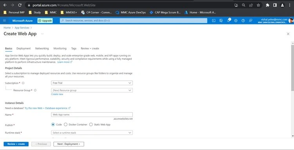Click the lock icon in address bar
This screenshot has height=150, width=294.
(29, 5)
